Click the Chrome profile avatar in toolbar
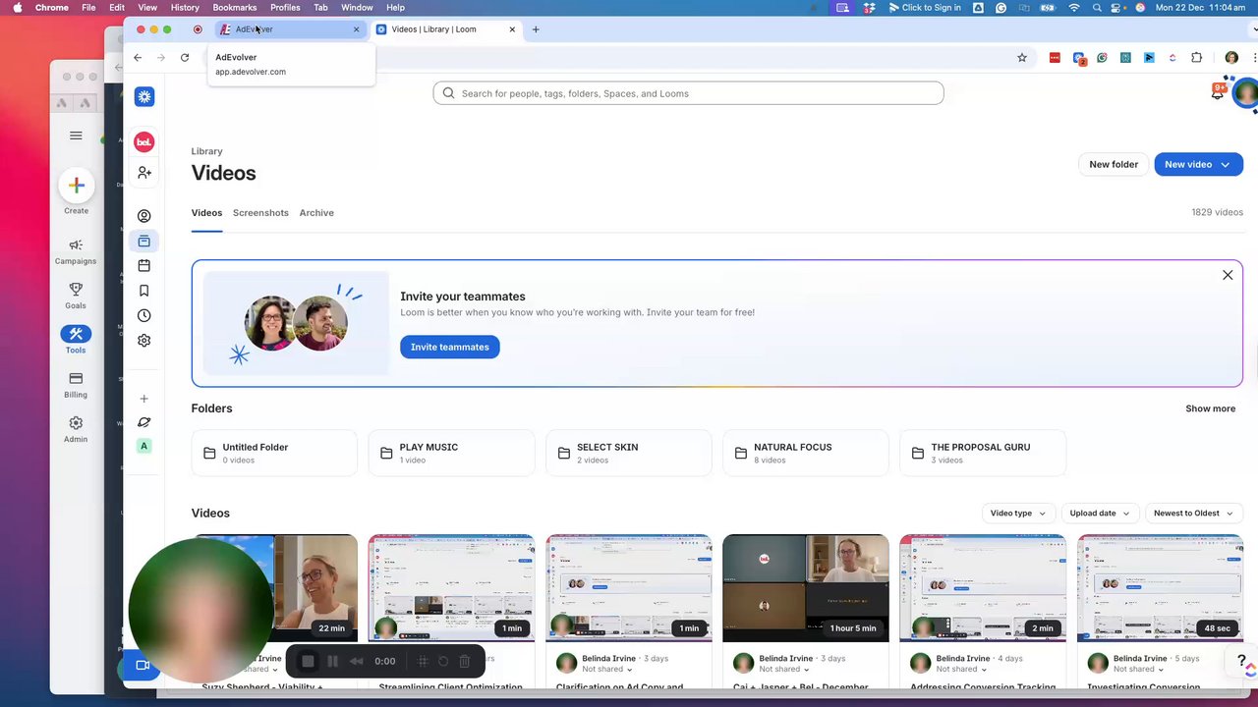The height and width of the screenshot is (707, 1258). (x=1231, y=58)
